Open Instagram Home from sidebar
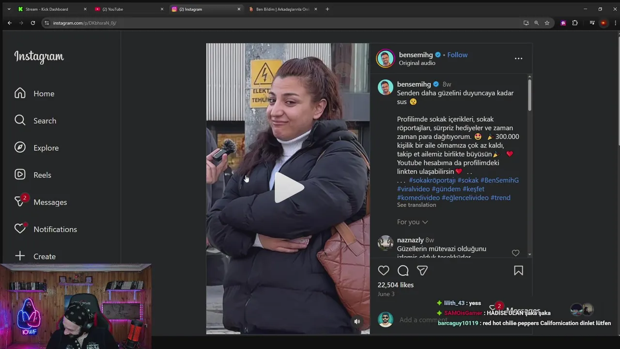This screenshot has height=349, width=620. pyautogui.click(x=34, y=94)
